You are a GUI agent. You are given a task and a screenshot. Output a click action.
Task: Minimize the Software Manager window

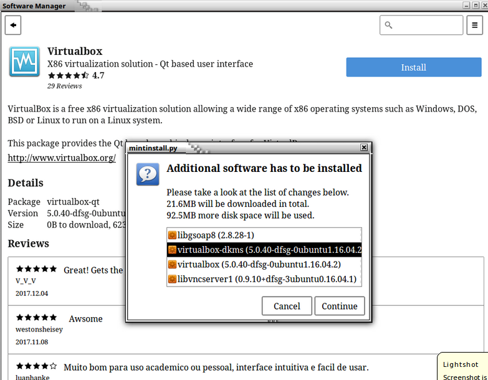click(x=466, y=5)
